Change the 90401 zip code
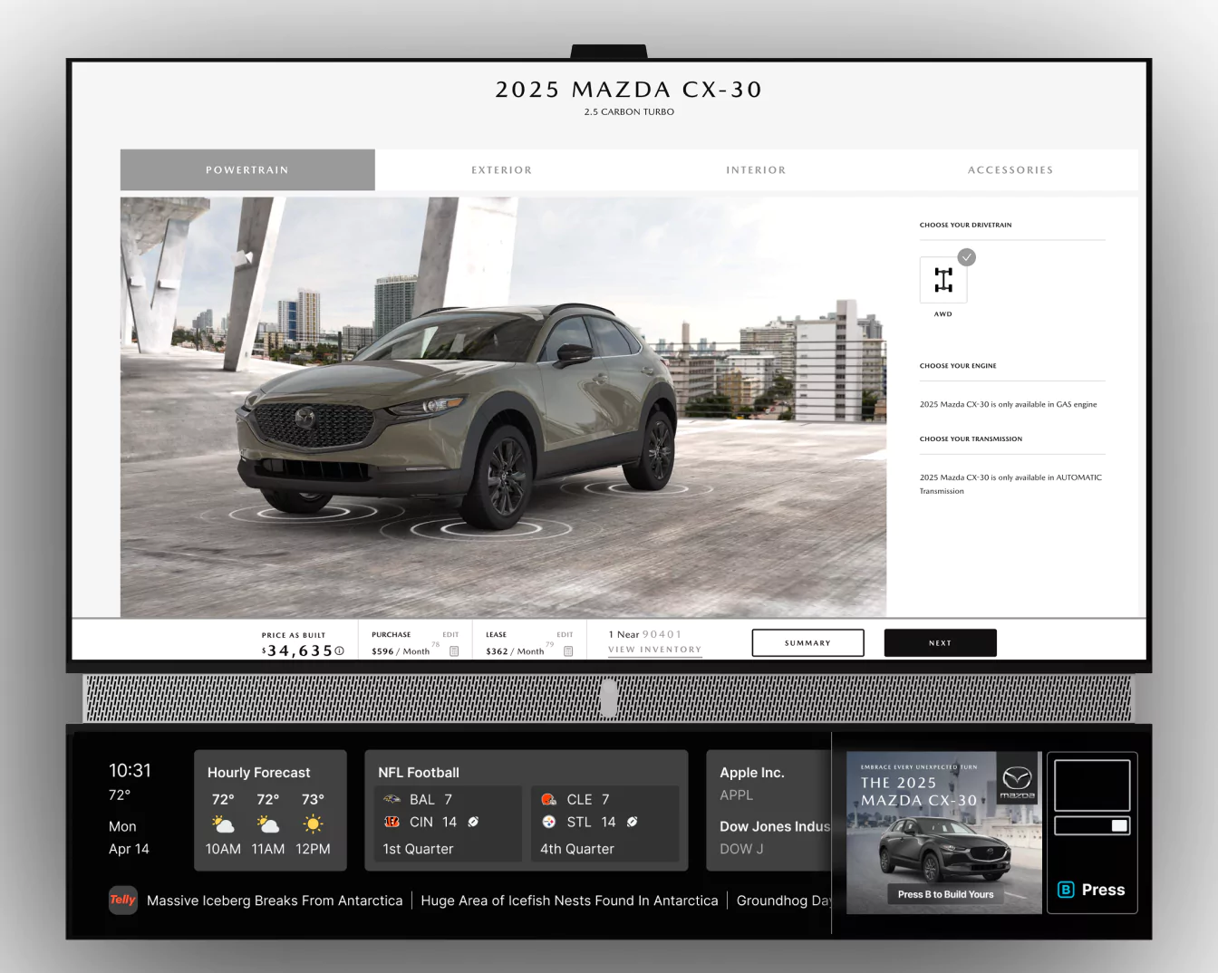Viewport: 1218px width, 973px height. (662, 634)
